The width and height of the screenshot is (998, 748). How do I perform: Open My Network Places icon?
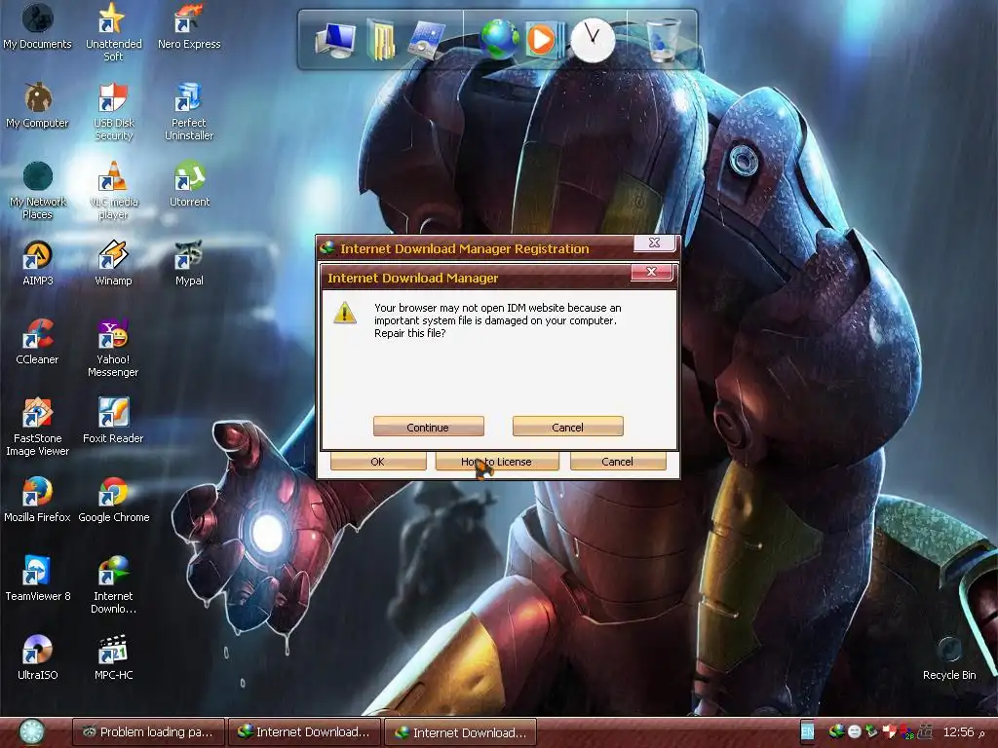[x=37, y=190]
